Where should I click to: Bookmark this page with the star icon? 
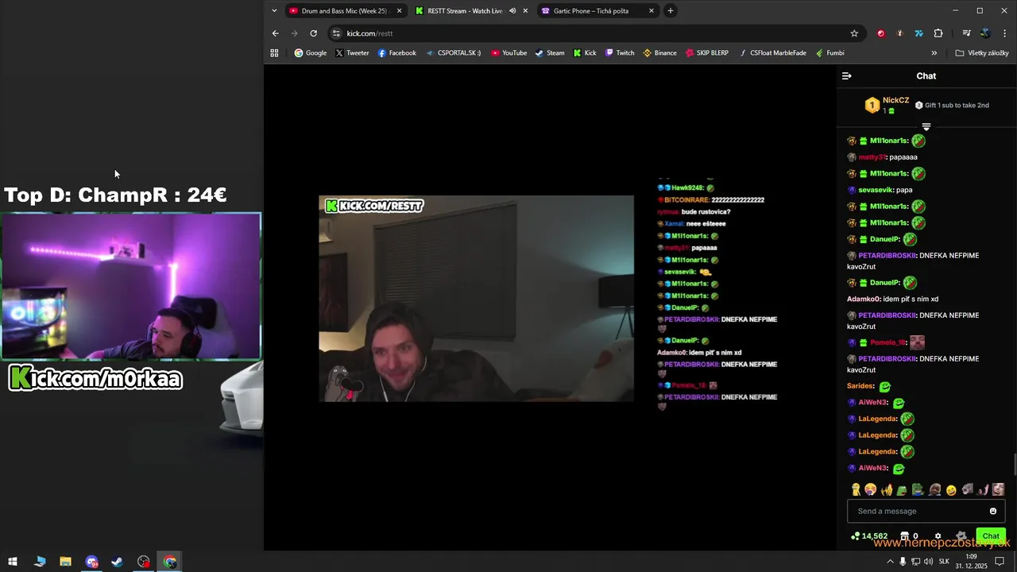854,33
